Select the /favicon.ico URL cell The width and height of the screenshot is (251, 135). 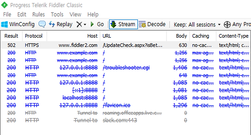116,105
